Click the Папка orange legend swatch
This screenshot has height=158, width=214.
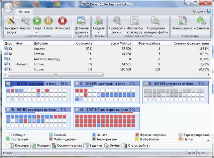(181, 139)
